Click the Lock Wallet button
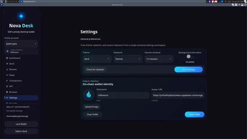Screen dimensions: 247x139 coord(21,124)
